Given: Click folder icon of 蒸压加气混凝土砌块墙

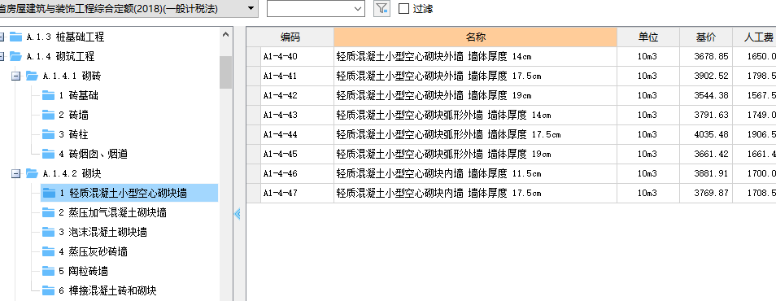Looking at the screenshot, I should 49,213.
